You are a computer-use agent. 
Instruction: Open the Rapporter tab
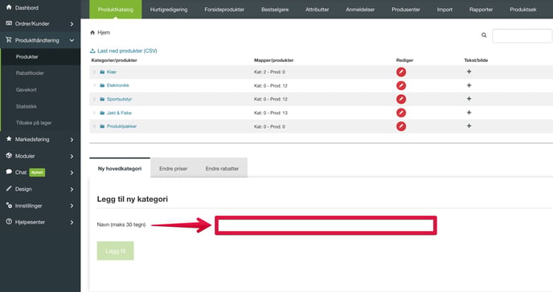point(481,10)
